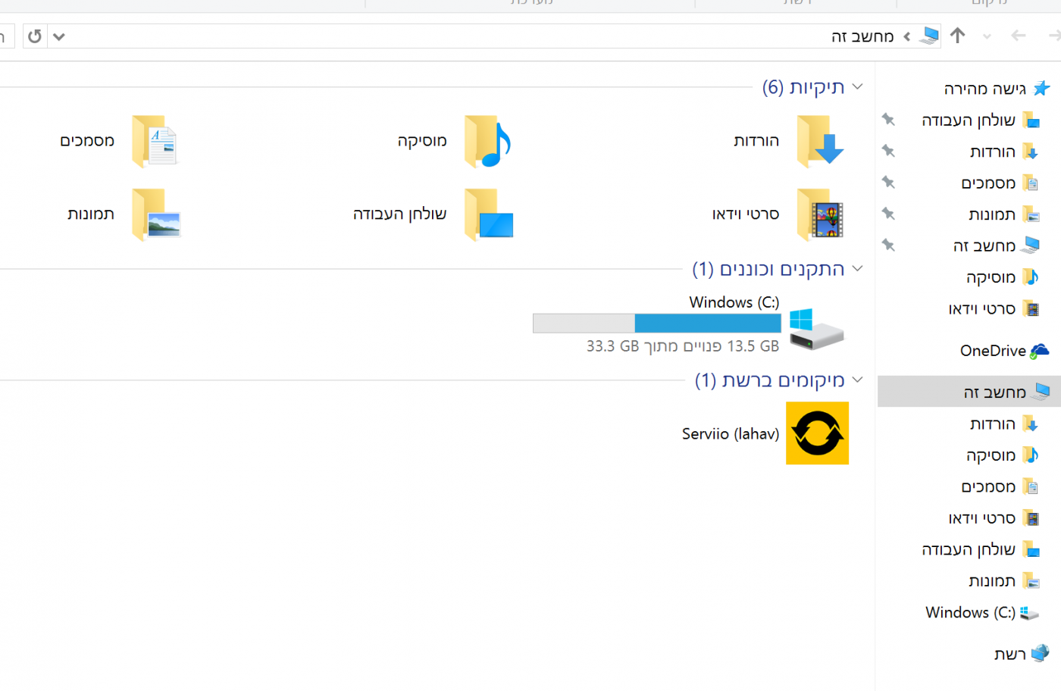This screenshot has height=691, width=1061.
Task: Select רשת network in the navigation pane
Action: point(1010,654)
